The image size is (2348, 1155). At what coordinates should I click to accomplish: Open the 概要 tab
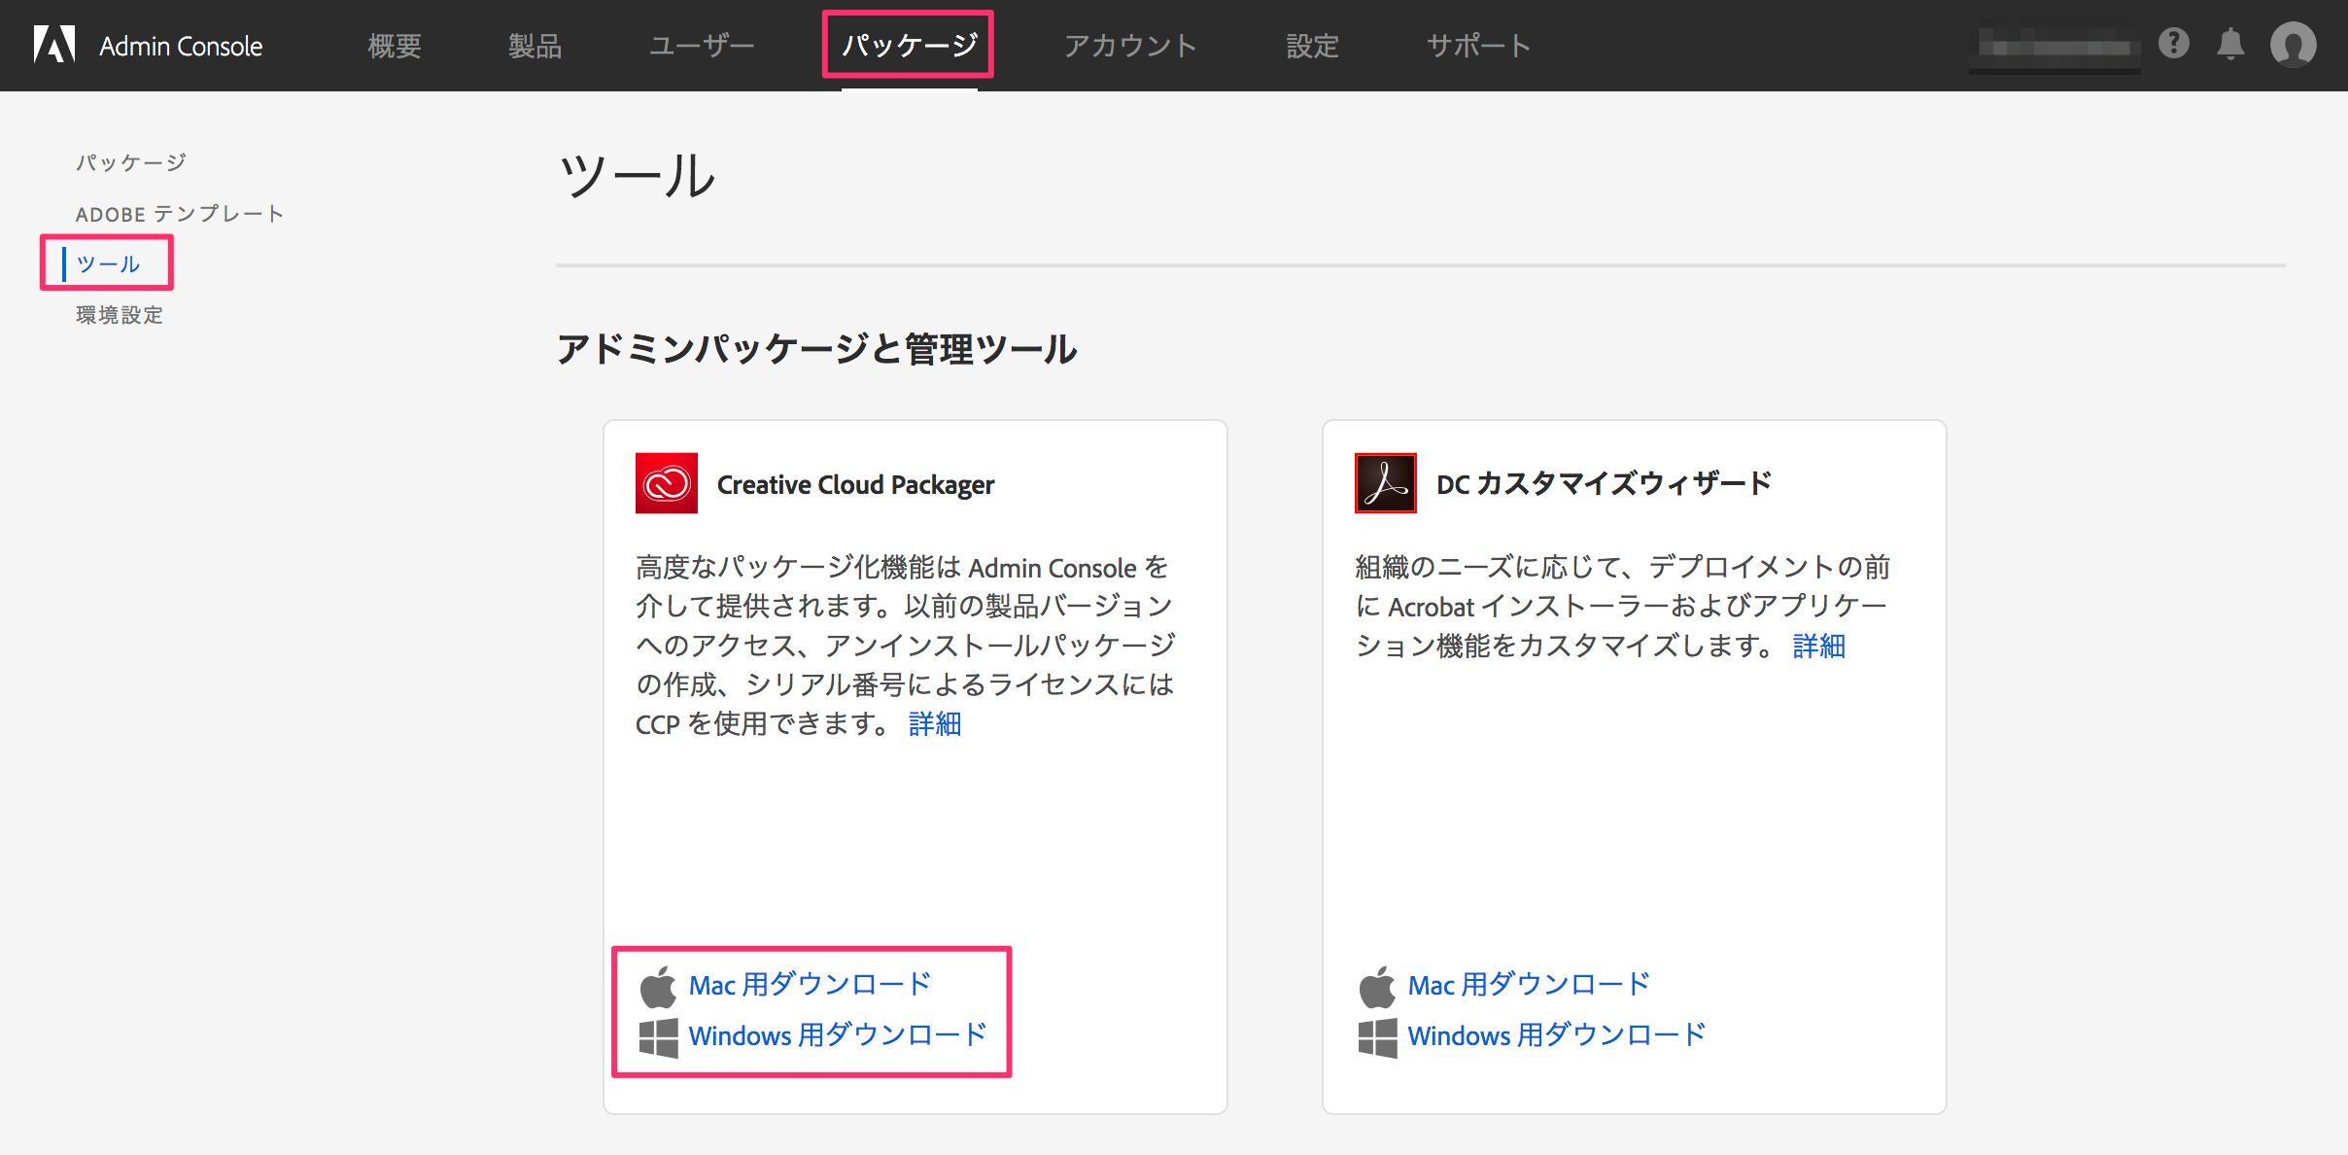coord(395,46)
